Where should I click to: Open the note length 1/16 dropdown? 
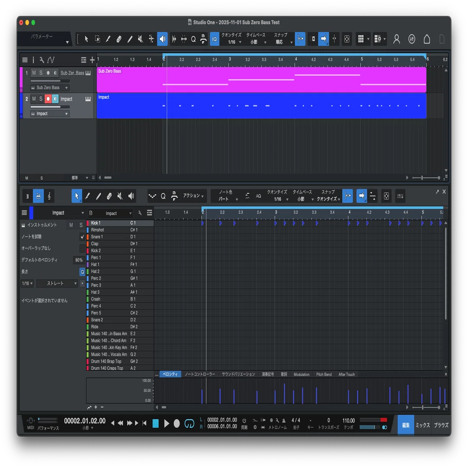click(x=27, y=283)
